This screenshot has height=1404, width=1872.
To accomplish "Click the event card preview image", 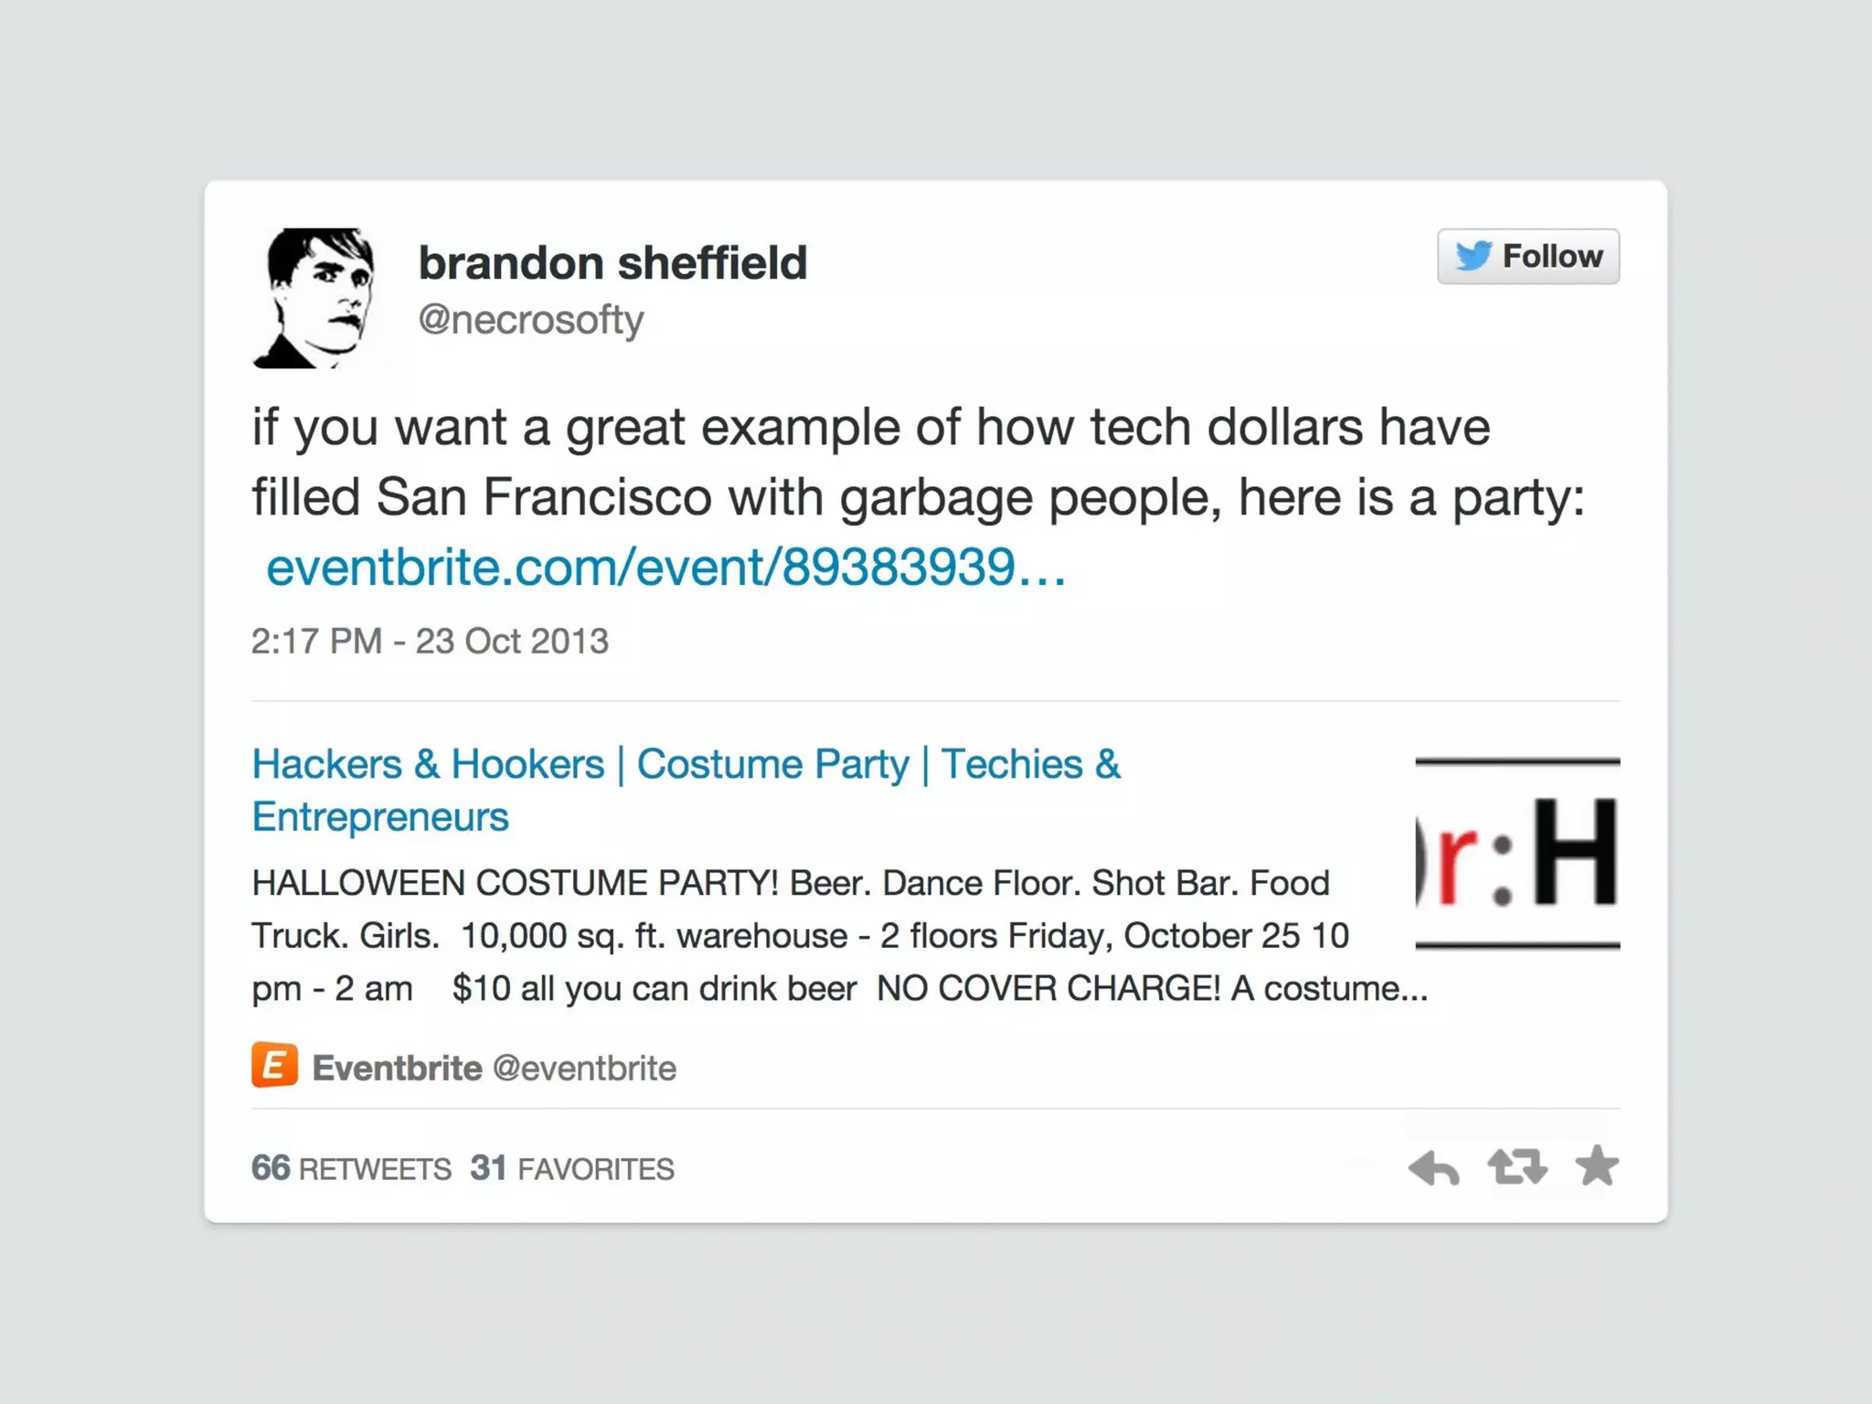I will pos(1517,854).
